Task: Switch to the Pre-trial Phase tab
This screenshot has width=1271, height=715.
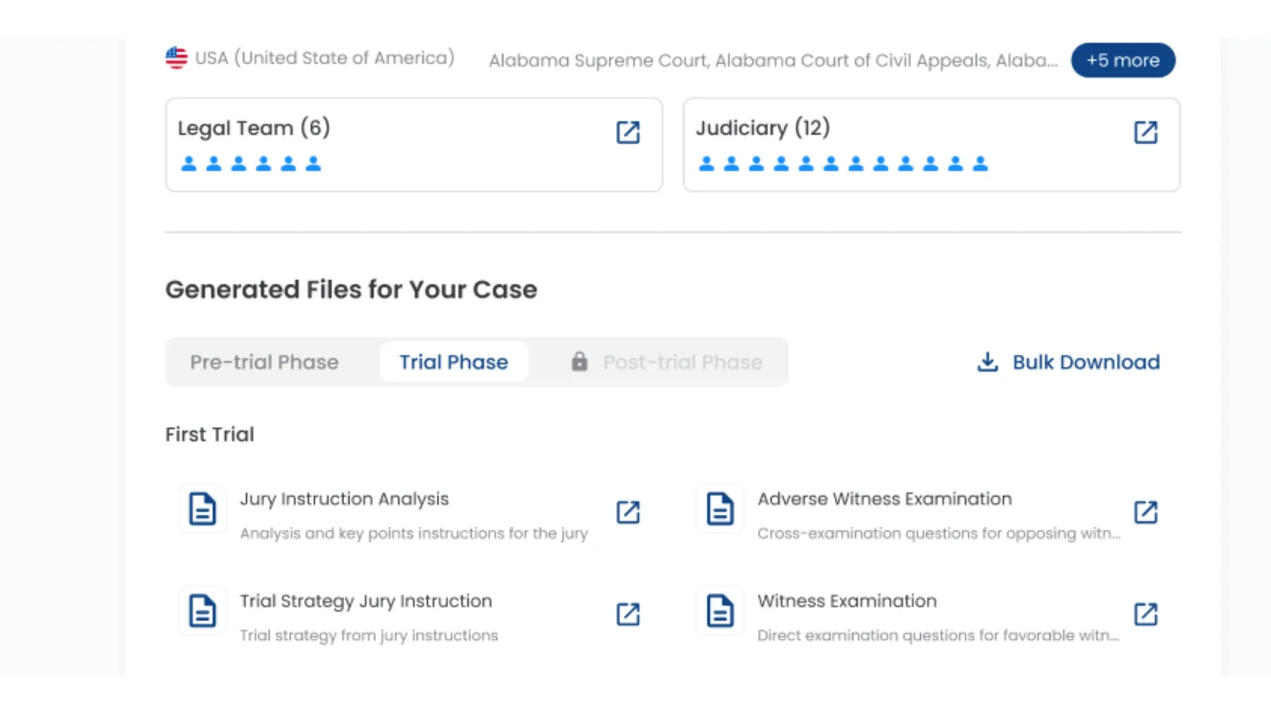Action: (x=264, y=362)
